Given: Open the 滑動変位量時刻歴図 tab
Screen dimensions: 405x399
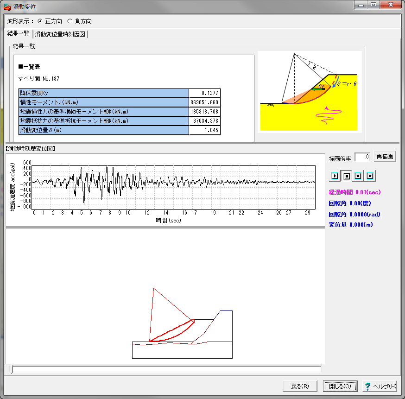Looking at the screenshot, I should pyautogui.click(x=60, y=34).
